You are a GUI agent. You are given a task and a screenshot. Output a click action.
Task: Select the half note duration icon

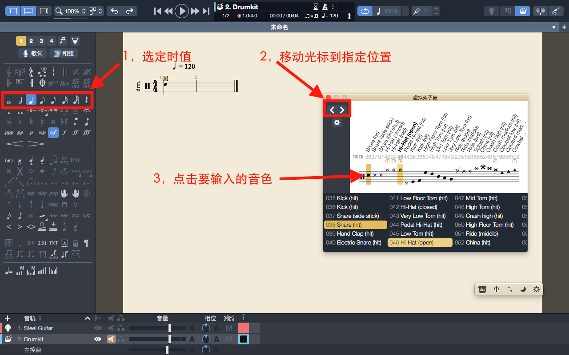click(20, 100)
